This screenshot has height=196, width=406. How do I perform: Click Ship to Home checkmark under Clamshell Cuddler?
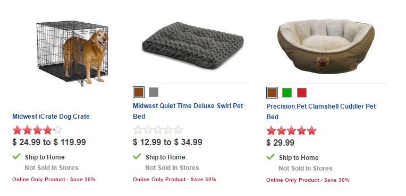point(270,157)
